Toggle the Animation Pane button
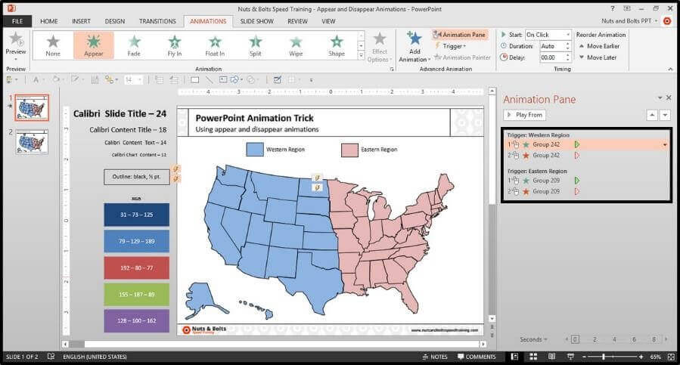This screenshot has height=365, width=680. point(460,35)
